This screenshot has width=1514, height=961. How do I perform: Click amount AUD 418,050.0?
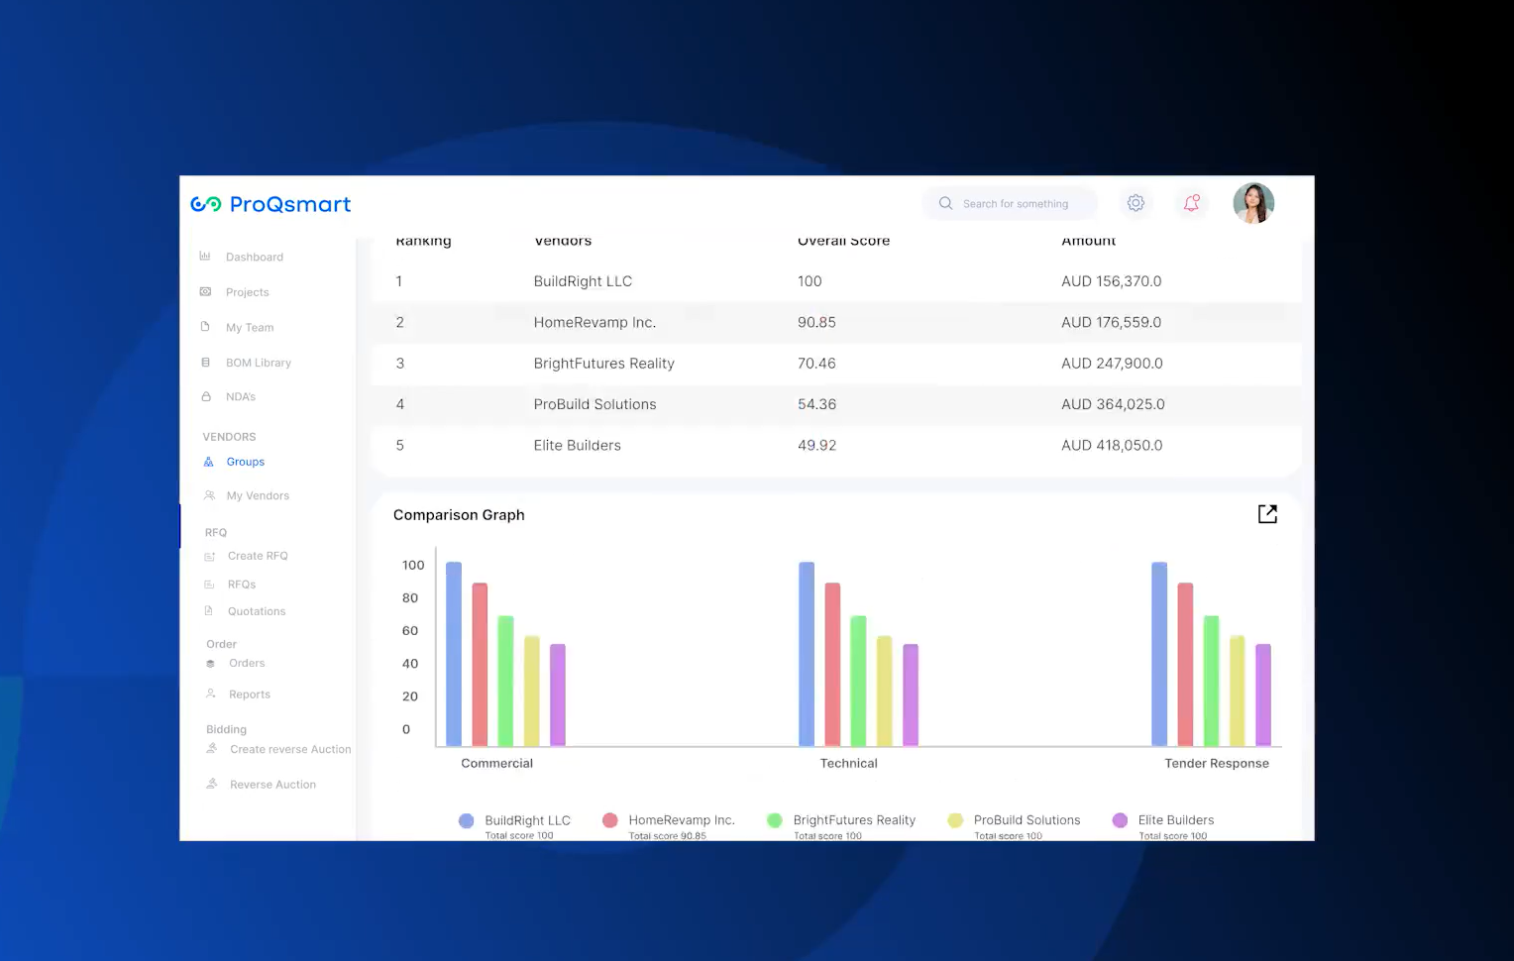(1112, 446)
